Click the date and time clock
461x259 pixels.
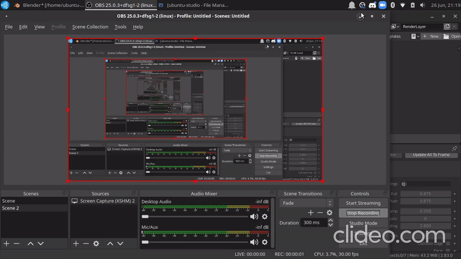pos(445,5)
